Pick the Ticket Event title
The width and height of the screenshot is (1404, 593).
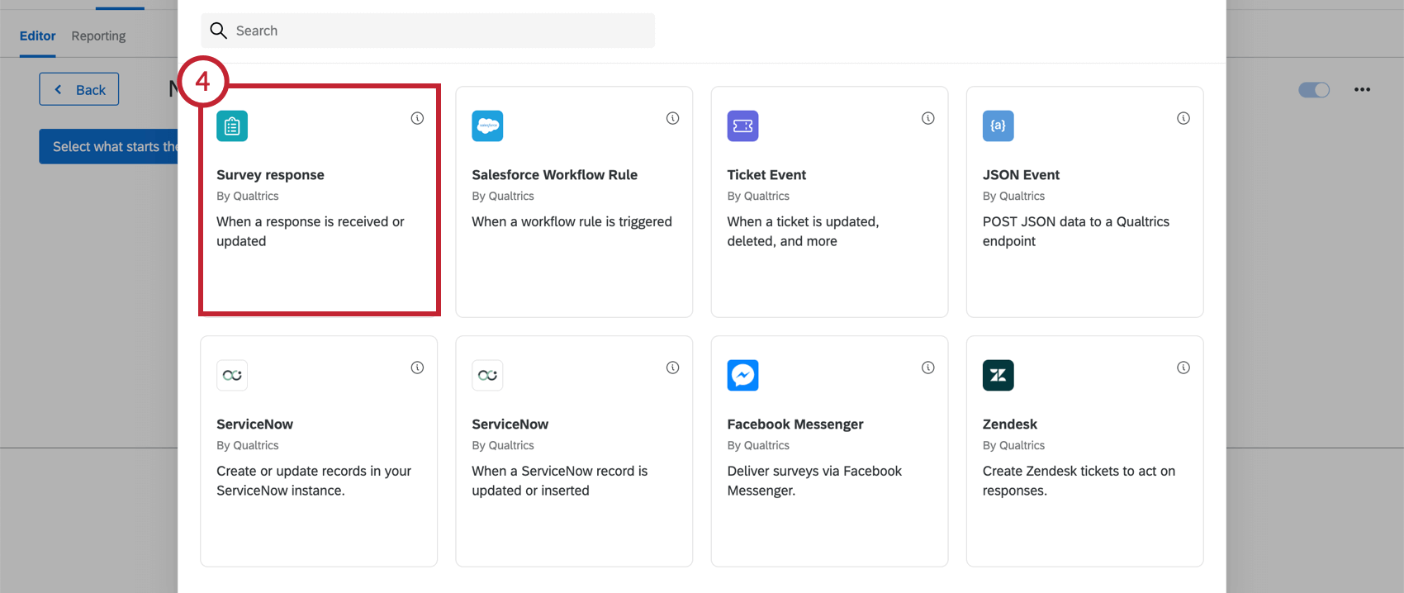point(766,175)
